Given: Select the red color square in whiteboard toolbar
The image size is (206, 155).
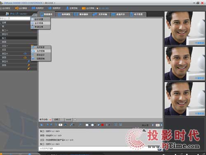Looking at the screenshot, I should (102, 125).
